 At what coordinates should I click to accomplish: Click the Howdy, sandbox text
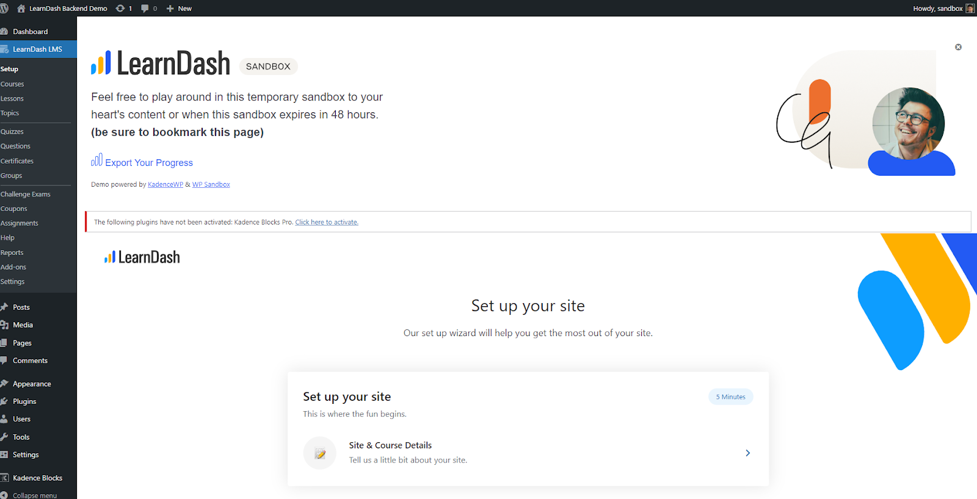(938, 9)
